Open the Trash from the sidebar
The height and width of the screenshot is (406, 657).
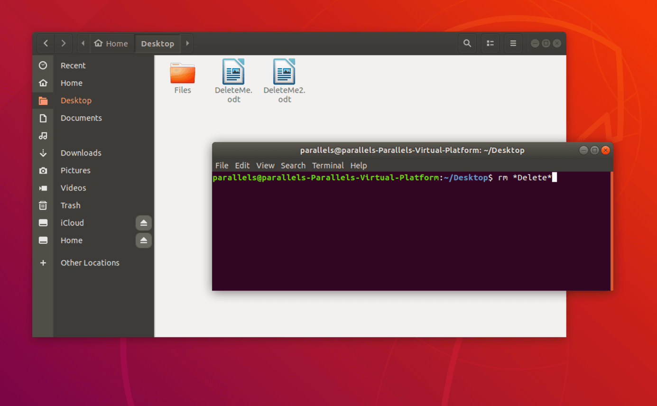coord(70,205)
